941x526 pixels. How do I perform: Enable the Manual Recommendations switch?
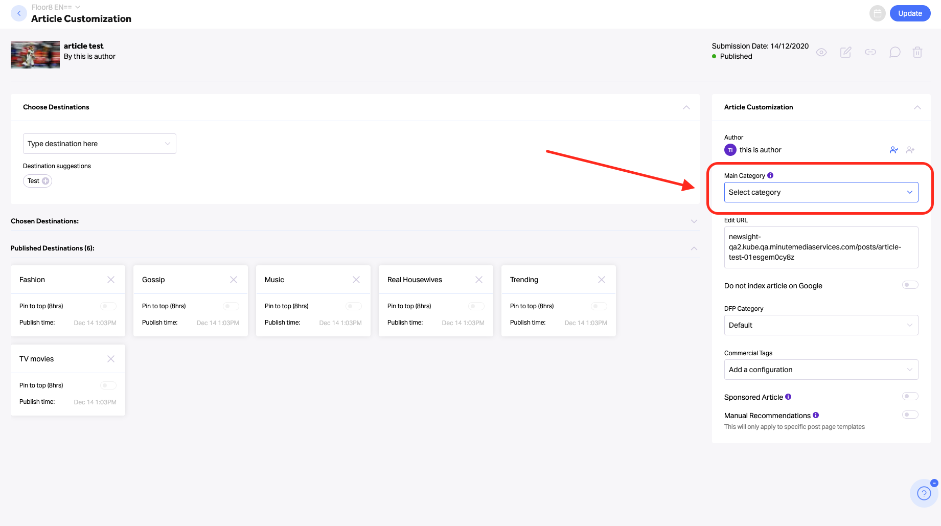coord(910,415)
